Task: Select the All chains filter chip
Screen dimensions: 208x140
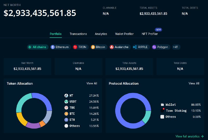Action: coord(38,47)
